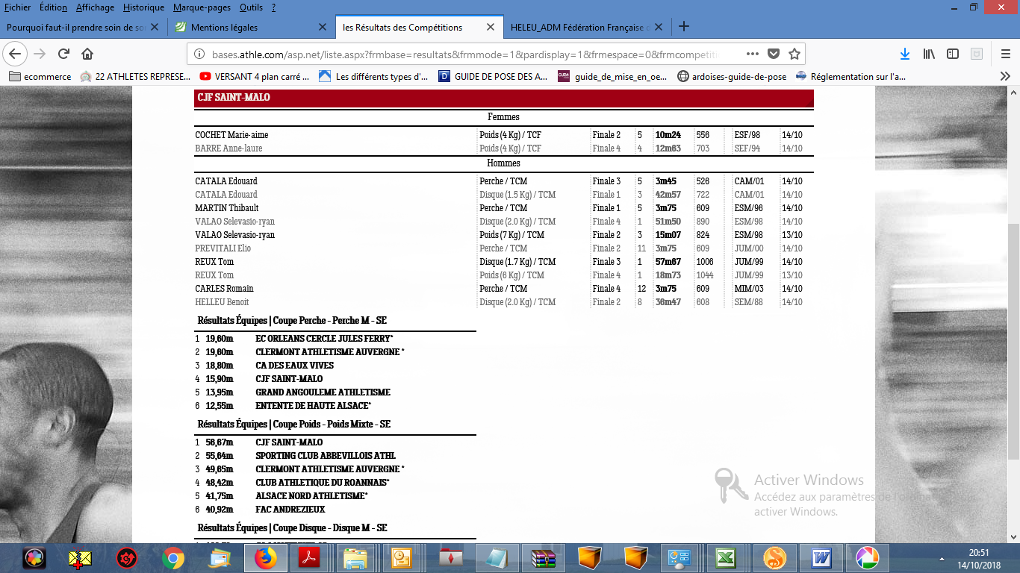Open WinRAR from the taskbar

click(544, 557)
